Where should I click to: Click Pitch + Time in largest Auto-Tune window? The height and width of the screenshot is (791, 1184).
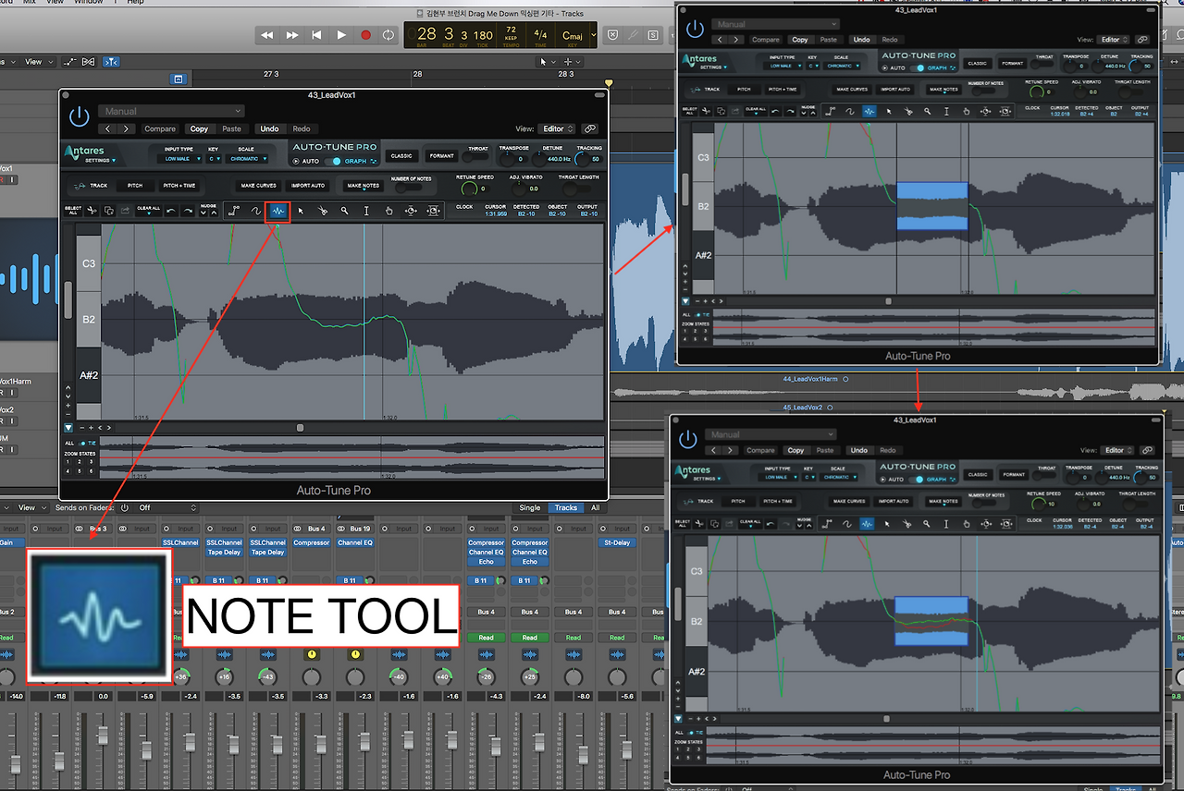(179, 186)
